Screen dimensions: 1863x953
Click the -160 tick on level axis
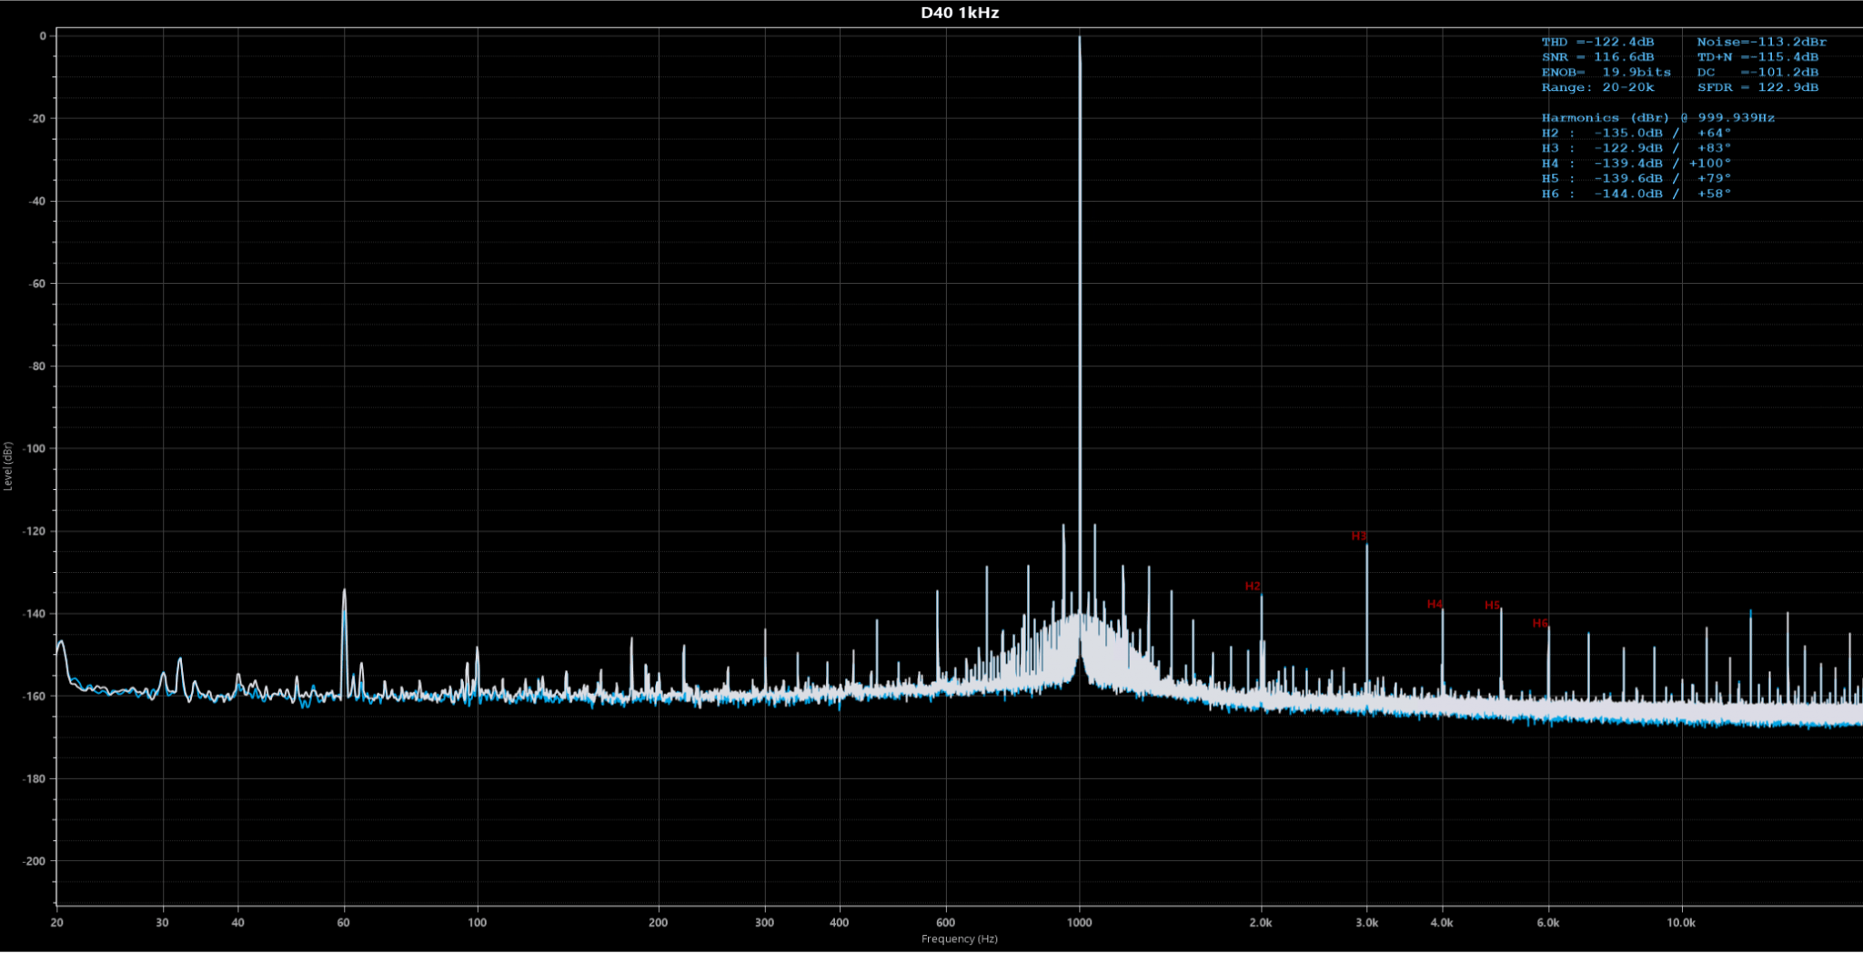(35, 697)
